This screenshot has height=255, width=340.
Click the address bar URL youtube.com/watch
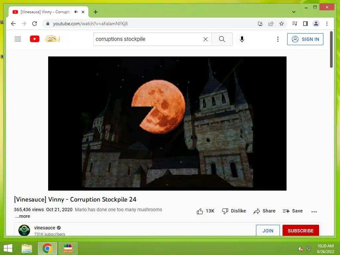[x=90, y=24]
